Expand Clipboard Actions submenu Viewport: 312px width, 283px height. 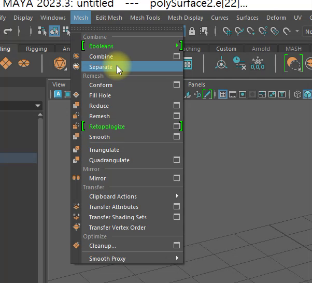point(132,196)
